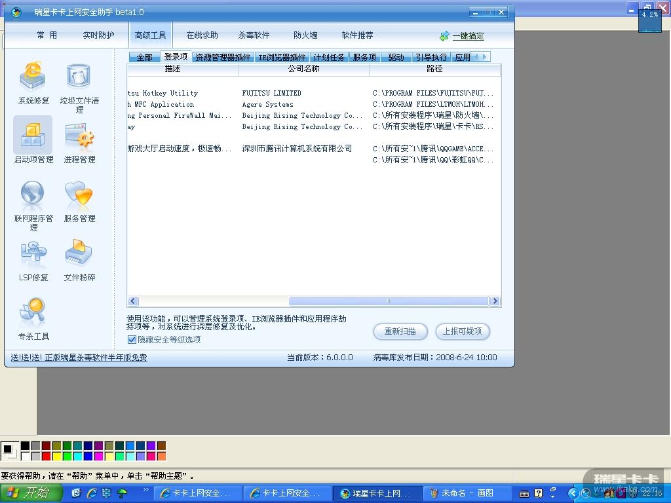Open the 垃圾文件清理 junk file cleaner

(x=79, y=87)
